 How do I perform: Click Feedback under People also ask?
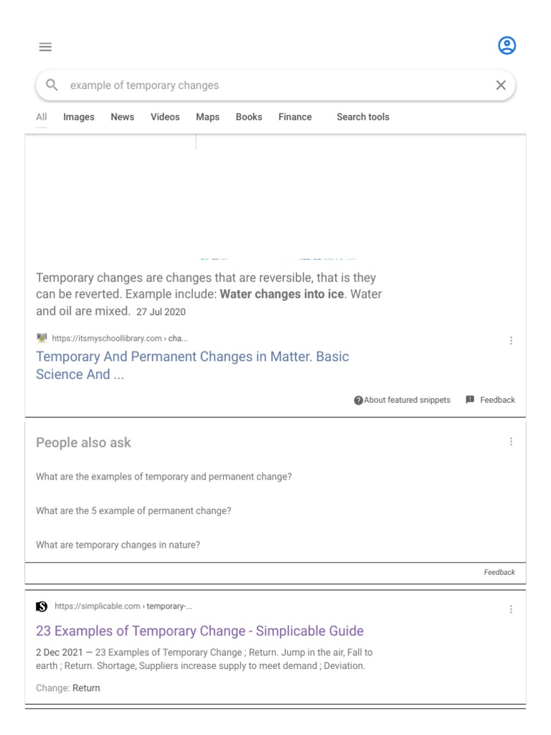[x=499, y=572]
